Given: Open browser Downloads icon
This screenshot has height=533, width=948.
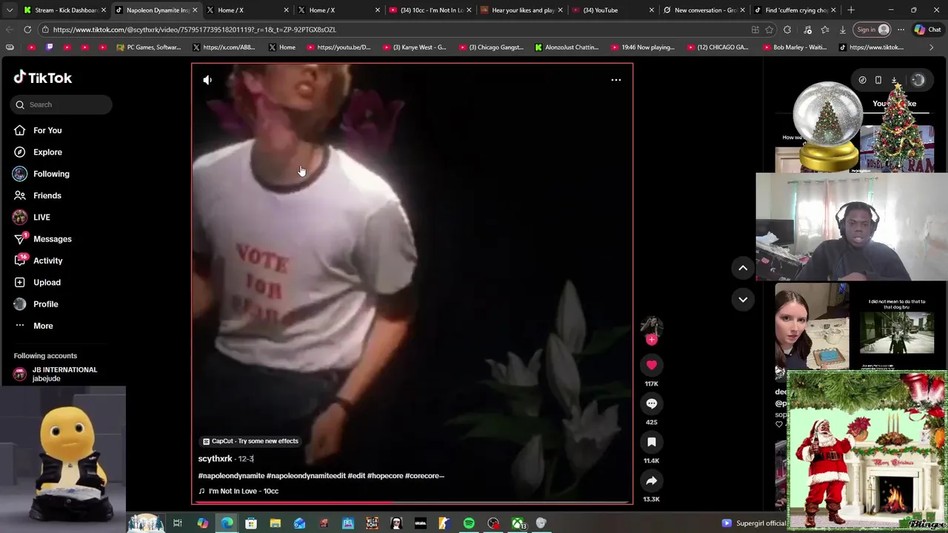Looking at the screenshot, I should click(843, 30).
